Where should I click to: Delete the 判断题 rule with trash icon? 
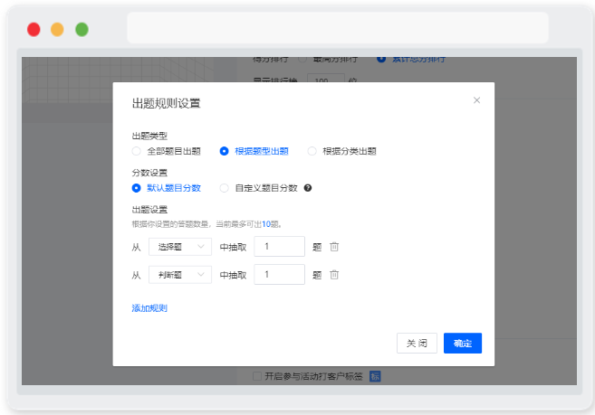[x=334, y=274]
